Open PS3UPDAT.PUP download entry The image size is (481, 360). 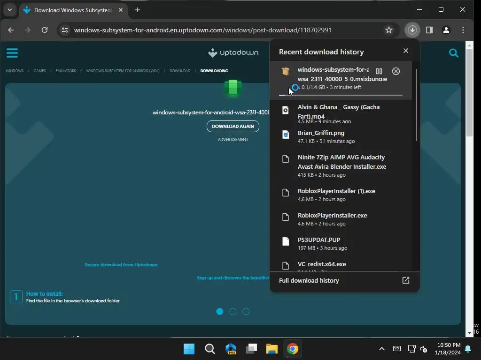pyautogui.click(x=341, y=244)
